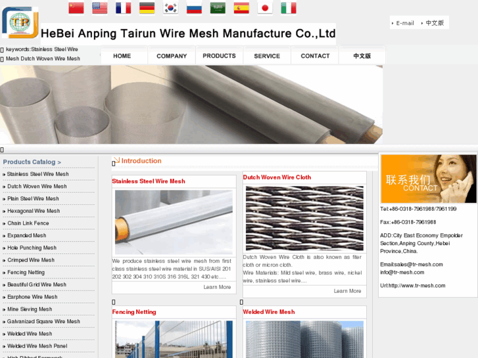Click the China flag icon

pyautogui.click(x=76, y=8)
